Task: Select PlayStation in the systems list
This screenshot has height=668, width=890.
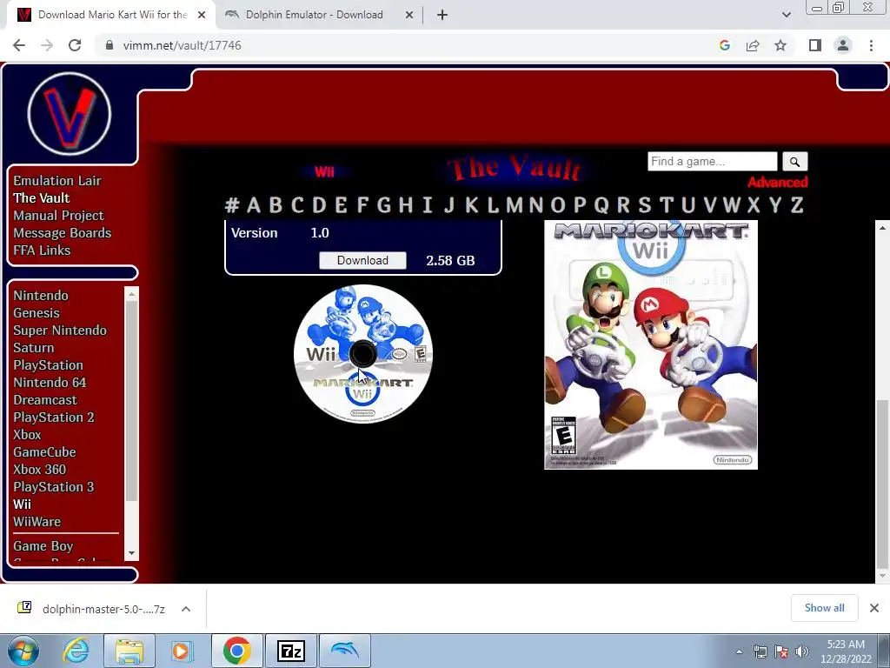Action: [x=48, y=365]
